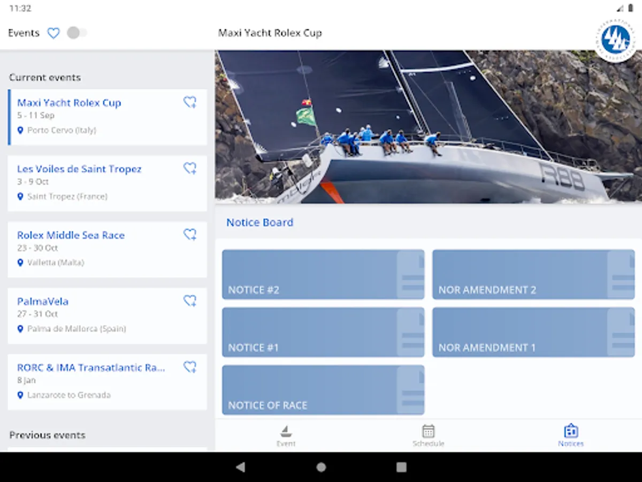Screen dimensions: 642x482
Task: Favorite the Rolex Middle Sea Race event
Action: pyautogui.click(x=190, y=235)
